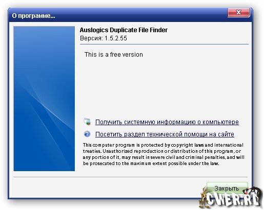The height and width of the screenshot is (210, 264).
Task: Click the 'This is a free version' text
Action: (x=114, y=55)
